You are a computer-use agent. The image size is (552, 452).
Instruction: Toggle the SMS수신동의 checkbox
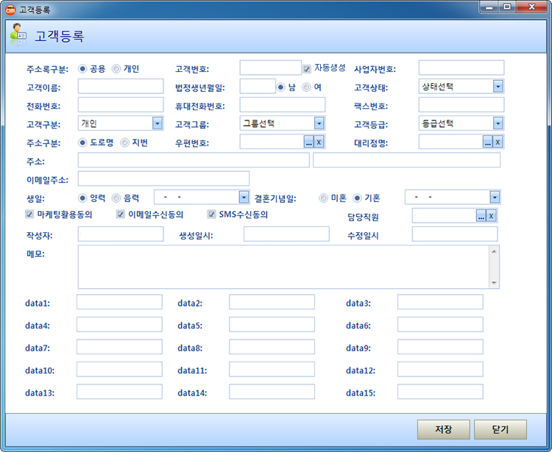tap(212, 215)
